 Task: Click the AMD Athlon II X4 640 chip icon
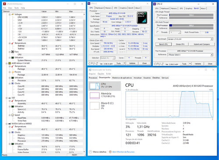coord(10,63)
